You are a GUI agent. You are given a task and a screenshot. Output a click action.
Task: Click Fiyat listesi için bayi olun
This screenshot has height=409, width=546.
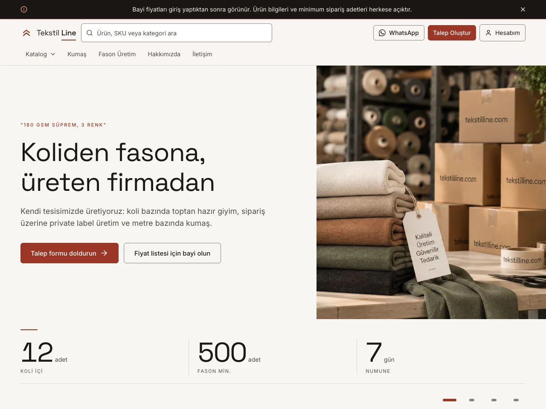172,253
